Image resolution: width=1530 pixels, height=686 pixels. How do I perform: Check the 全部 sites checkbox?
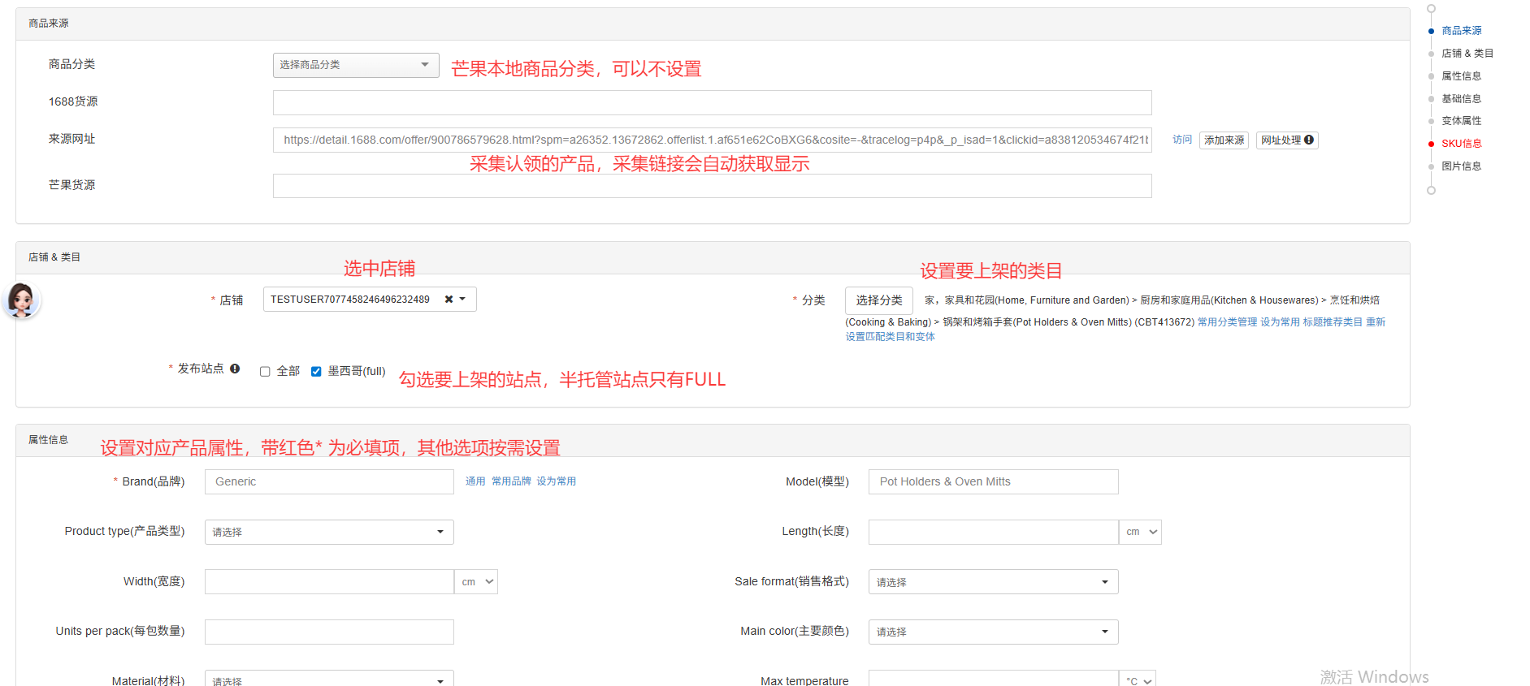(x=265, y=372)
